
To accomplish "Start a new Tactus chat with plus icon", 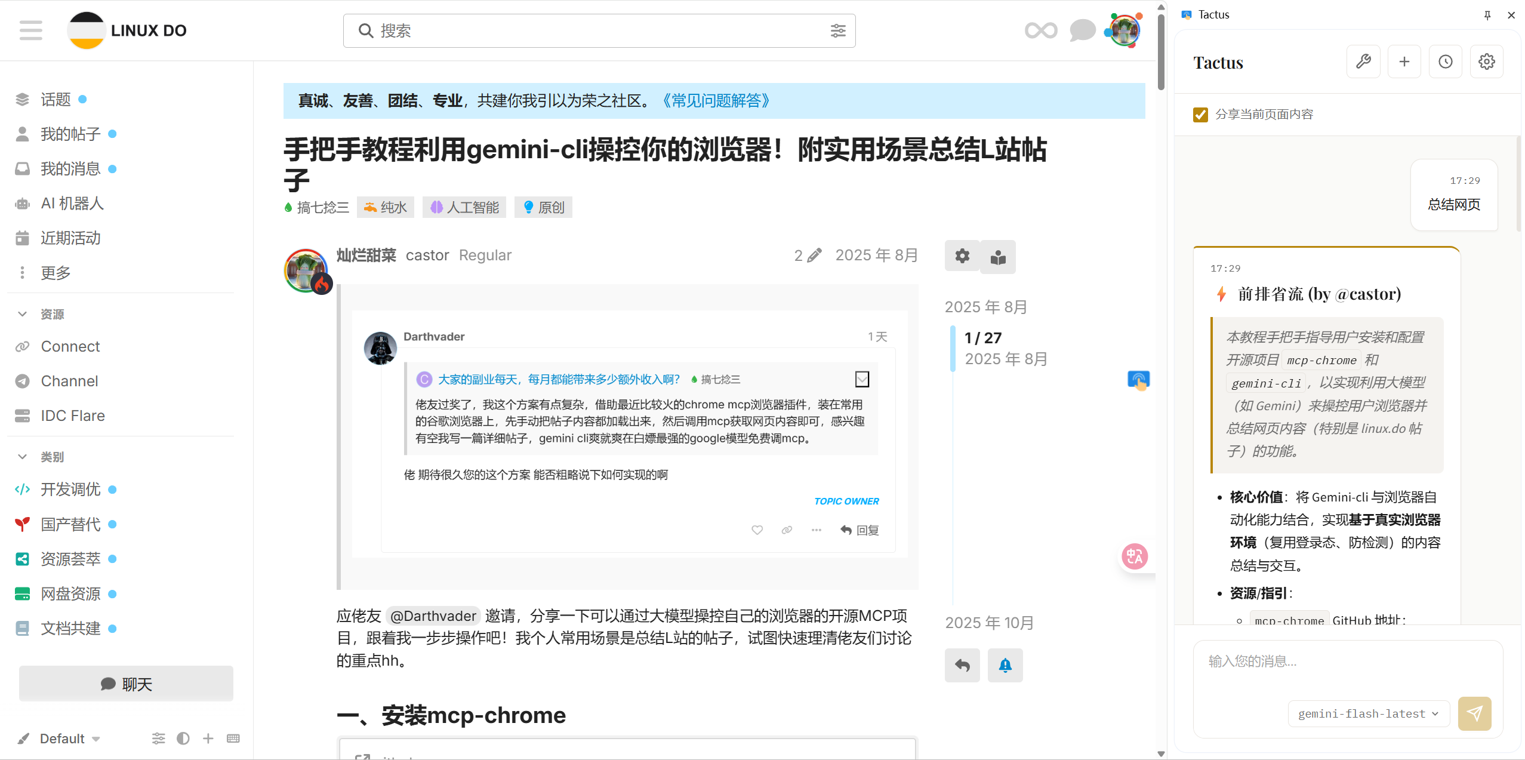I will coord(1404,61).
